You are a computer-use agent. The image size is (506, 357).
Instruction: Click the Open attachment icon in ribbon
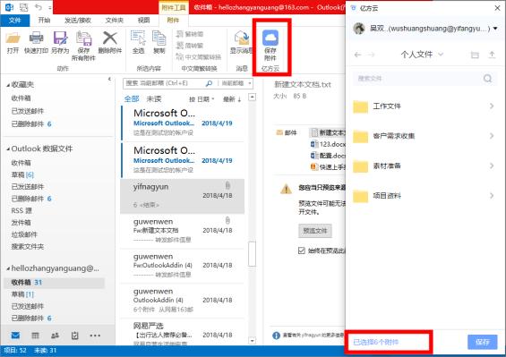point(13,38)
